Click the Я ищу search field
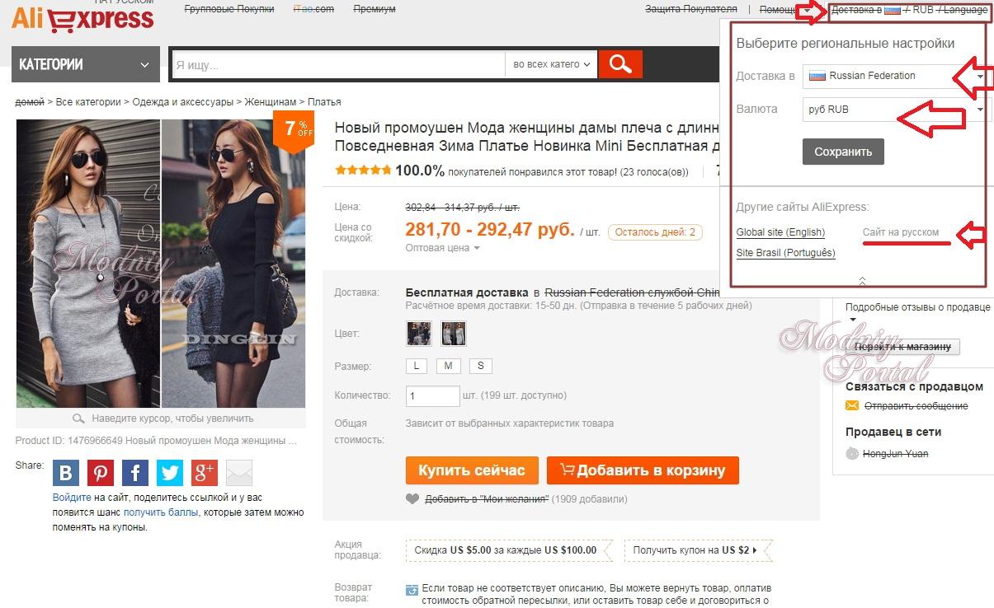Screen dimensions: 994x608 pos(338,65)
